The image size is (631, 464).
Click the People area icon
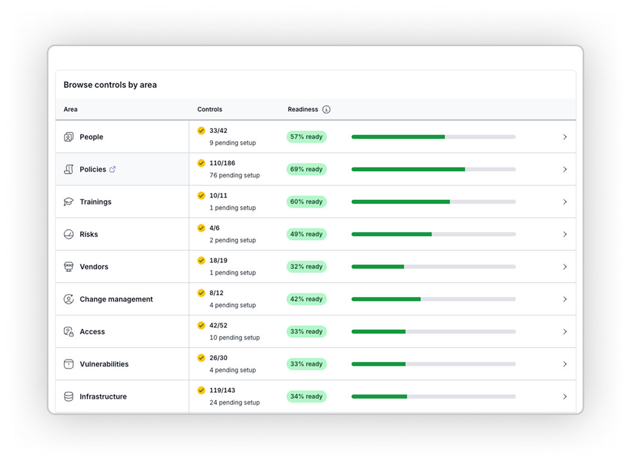click(68, 137)
